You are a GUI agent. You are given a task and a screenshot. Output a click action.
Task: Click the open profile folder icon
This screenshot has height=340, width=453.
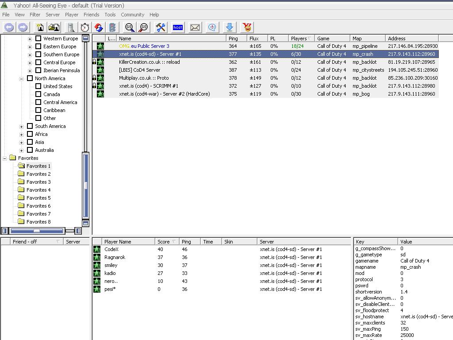[54, 27]
